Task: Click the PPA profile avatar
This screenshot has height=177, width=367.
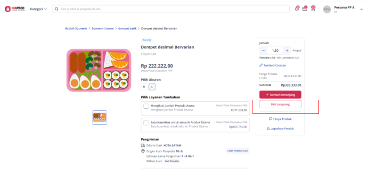Action: 327,9
